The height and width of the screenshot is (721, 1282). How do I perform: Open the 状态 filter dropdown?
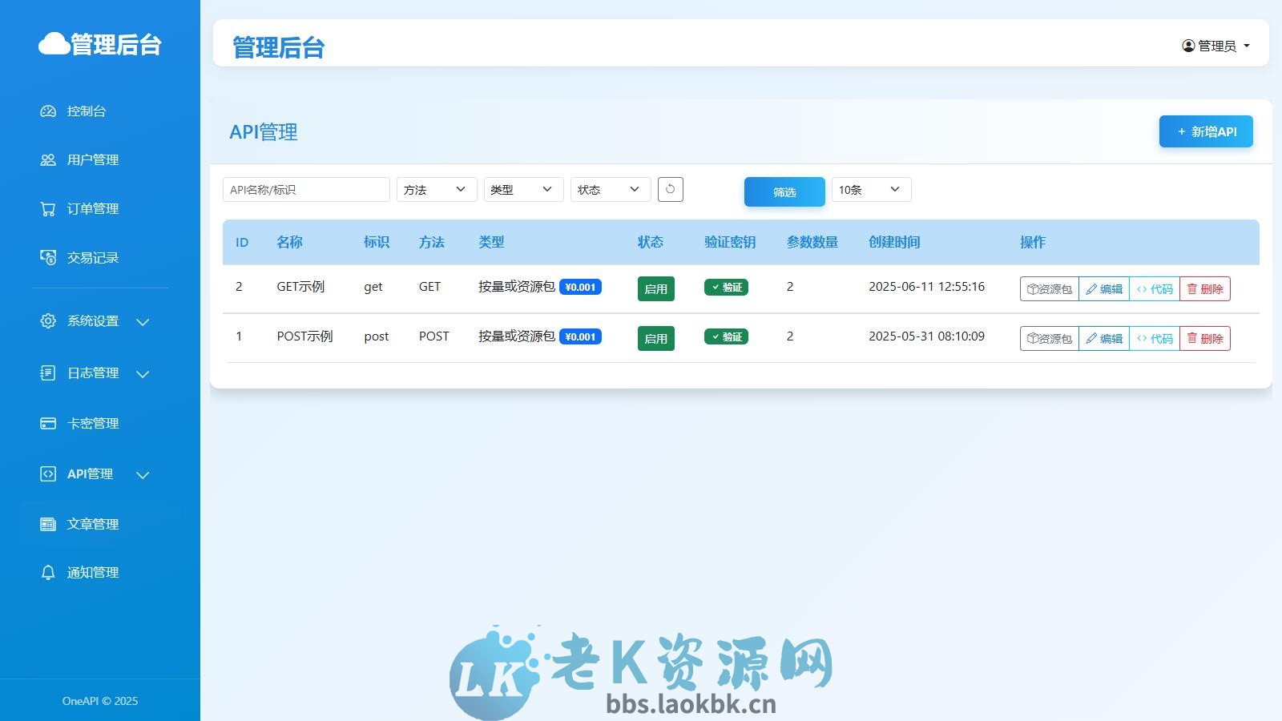[x=610, y=189]
